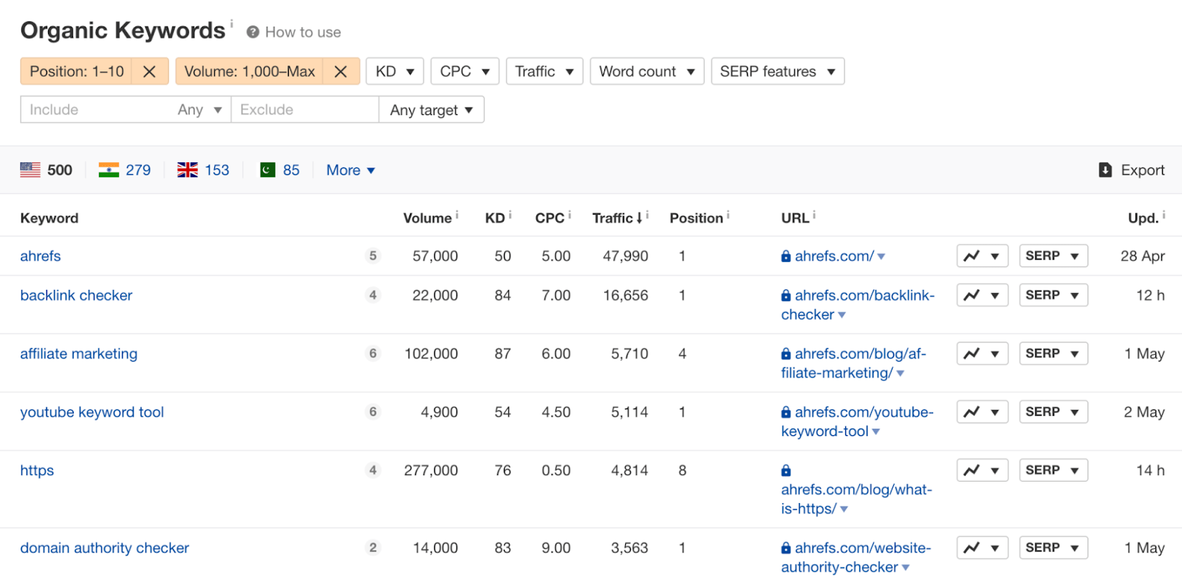This screenshot has width=1182, height=585.
Task: Show SERP for backlink checker row
Action: [1053, 295]
